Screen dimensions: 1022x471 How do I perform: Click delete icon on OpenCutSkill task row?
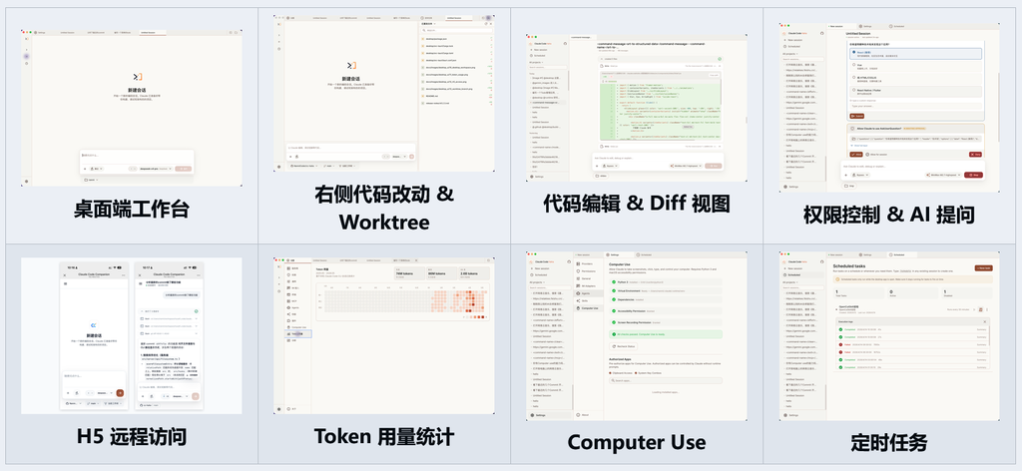[980, 309]
